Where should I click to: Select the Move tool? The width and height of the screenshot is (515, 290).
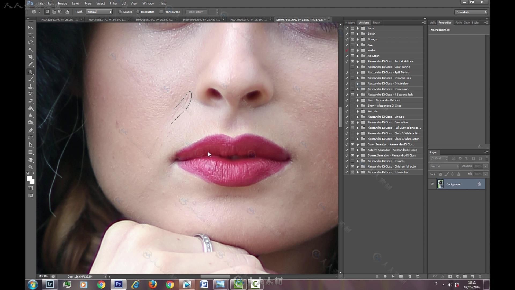(31, 28)
